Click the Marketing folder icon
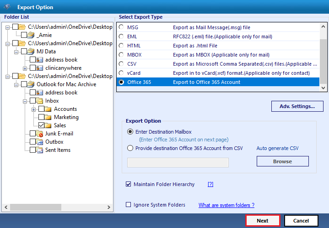This screenshot has height=228, width=329. [48, 117]
